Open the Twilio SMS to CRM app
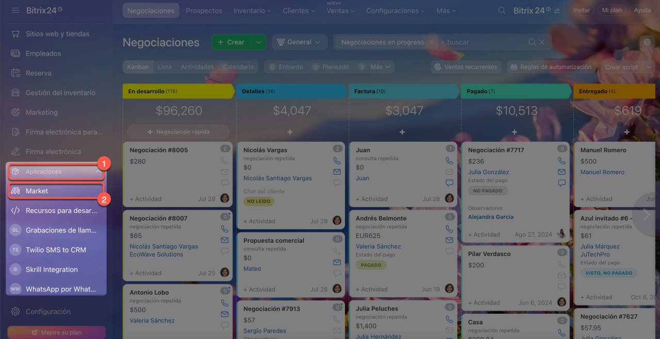 [56, 249]
